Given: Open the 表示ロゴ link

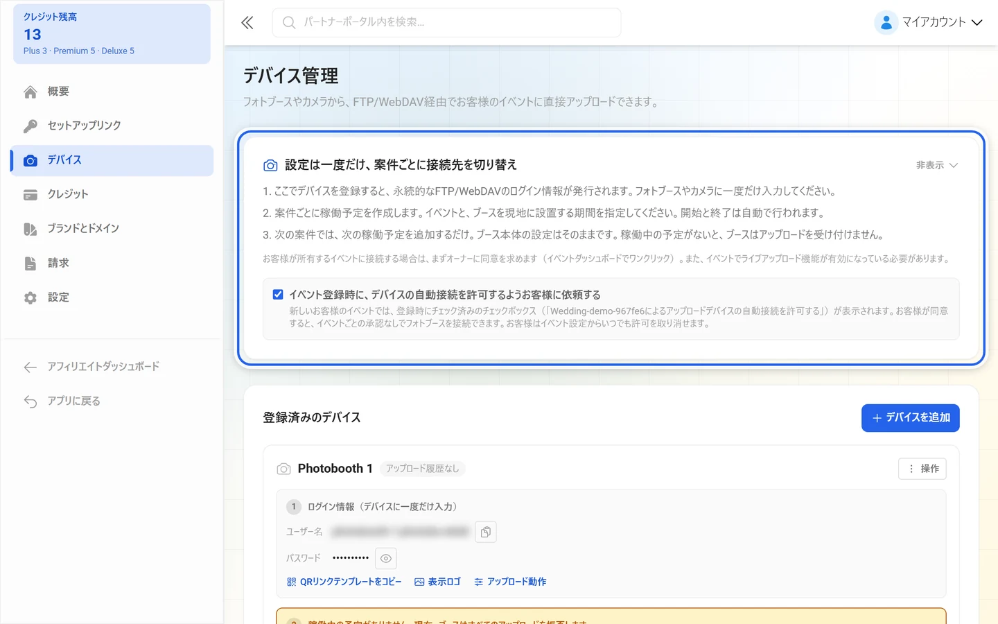Looking at the screenshot, I should (437, 582).
